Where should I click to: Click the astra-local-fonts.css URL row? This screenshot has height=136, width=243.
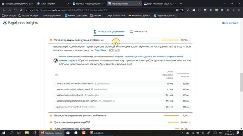(x=122, y=83)
